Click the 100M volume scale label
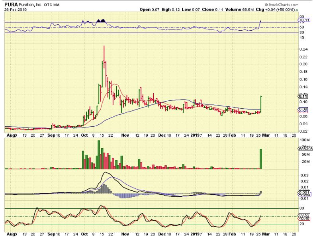The height and width of the screenshot is (239, 313). (305, 140)
